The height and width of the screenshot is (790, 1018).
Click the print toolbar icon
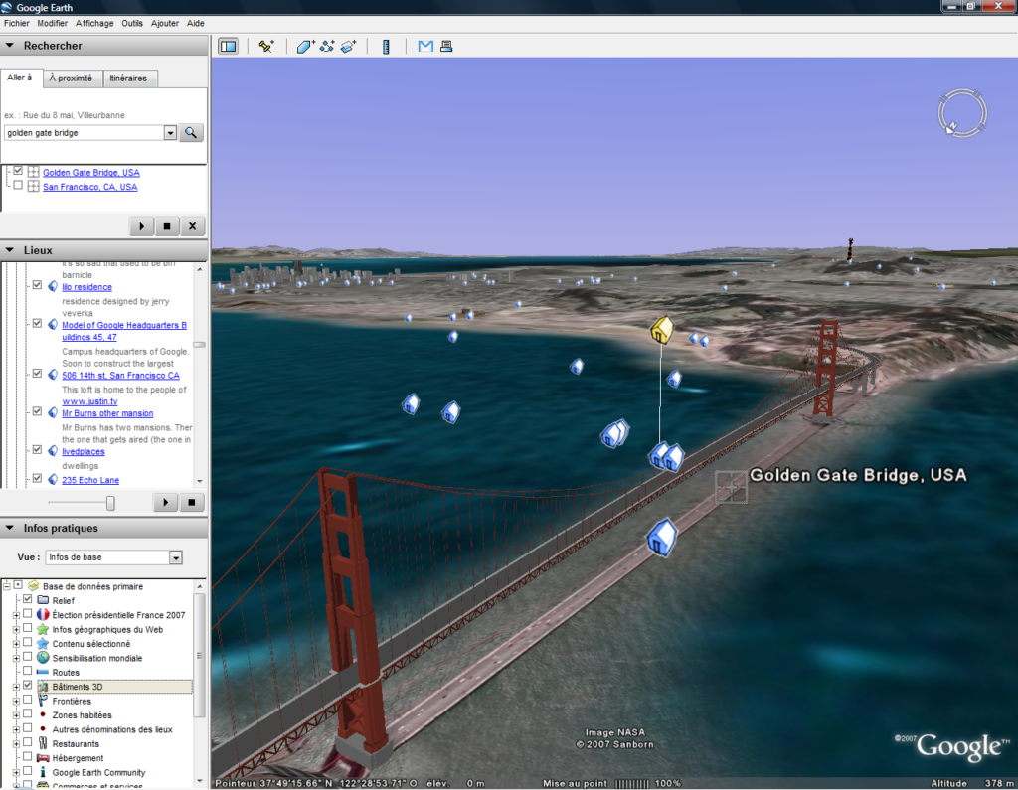(446, 46)
